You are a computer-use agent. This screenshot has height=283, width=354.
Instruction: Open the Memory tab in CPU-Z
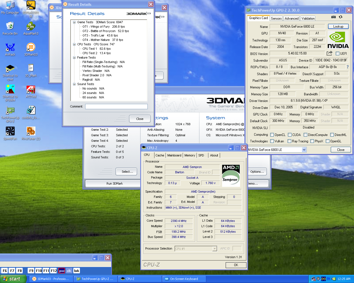pyautogui.click(x=190, y=155)
